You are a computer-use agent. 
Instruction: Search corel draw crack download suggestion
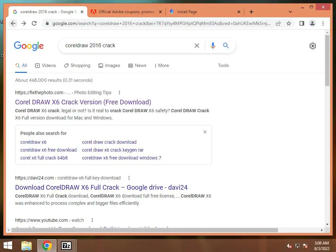pos(109,142)
